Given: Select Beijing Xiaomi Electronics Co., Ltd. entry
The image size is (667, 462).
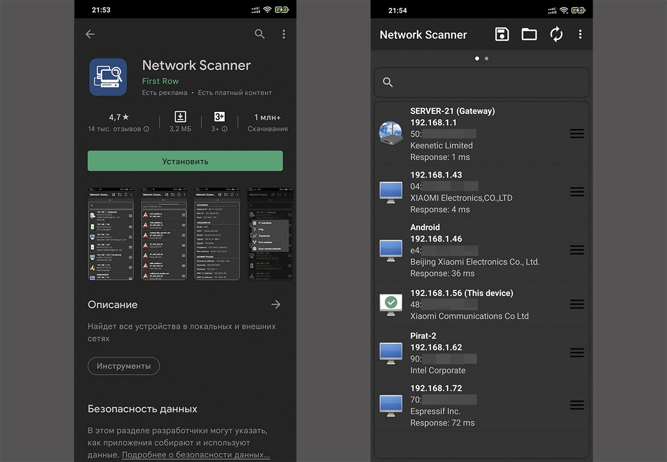Looking at the screenshot, I should [475, 262].
